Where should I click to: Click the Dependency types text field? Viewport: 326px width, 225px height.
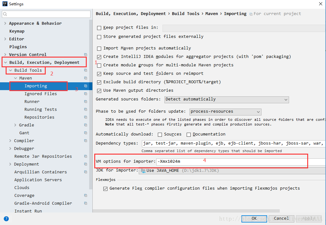[x=234, y=144]
